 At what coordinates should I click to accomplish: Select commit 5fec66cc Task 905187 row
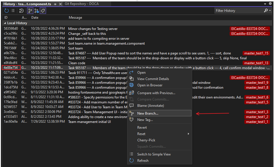[137, 58]
